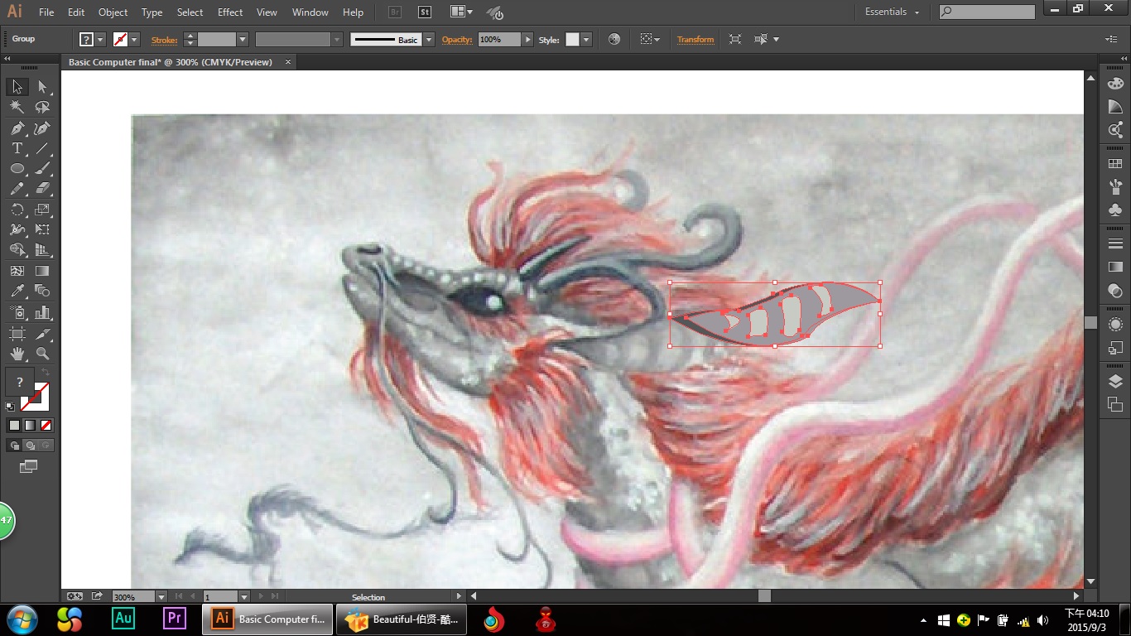The height and width of the screenshot is (636, 1131).
Task: Open the File menu
Action: coord(46,12)
